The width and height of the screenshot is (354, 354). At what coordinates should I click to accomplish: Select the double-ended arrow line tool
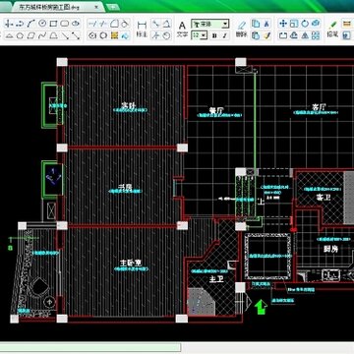coord(76,35)
